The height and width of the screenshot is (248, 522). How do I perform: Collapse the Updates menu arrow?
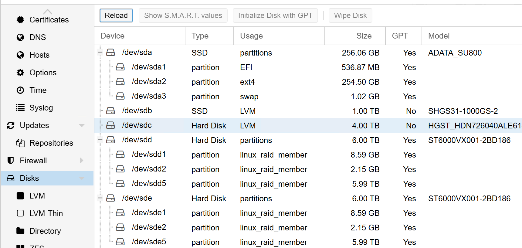82,125
